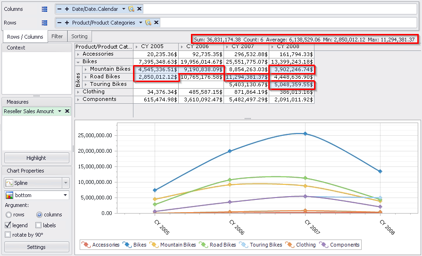Screen dimensions: 422x256
Task: Open the Product Categories dropdown arrow
Action: pyautogui.click(x=141, y=23)
